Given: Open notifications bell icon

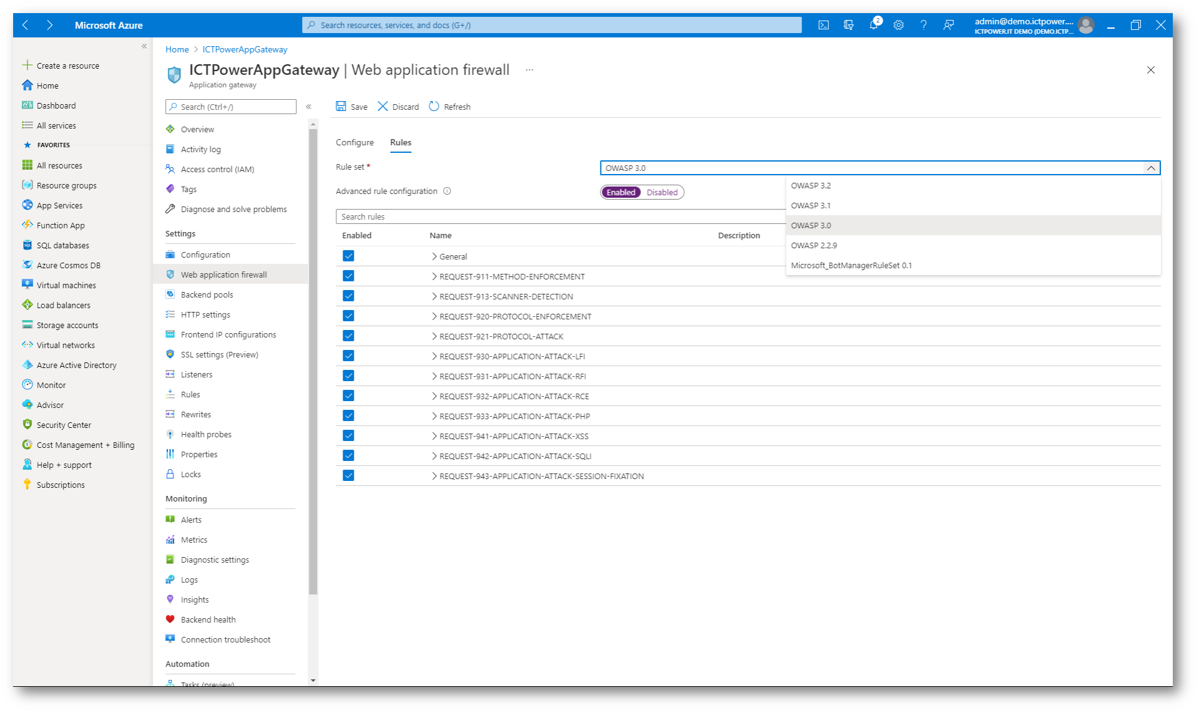Looking at the screenshot, I should [874, 25].
